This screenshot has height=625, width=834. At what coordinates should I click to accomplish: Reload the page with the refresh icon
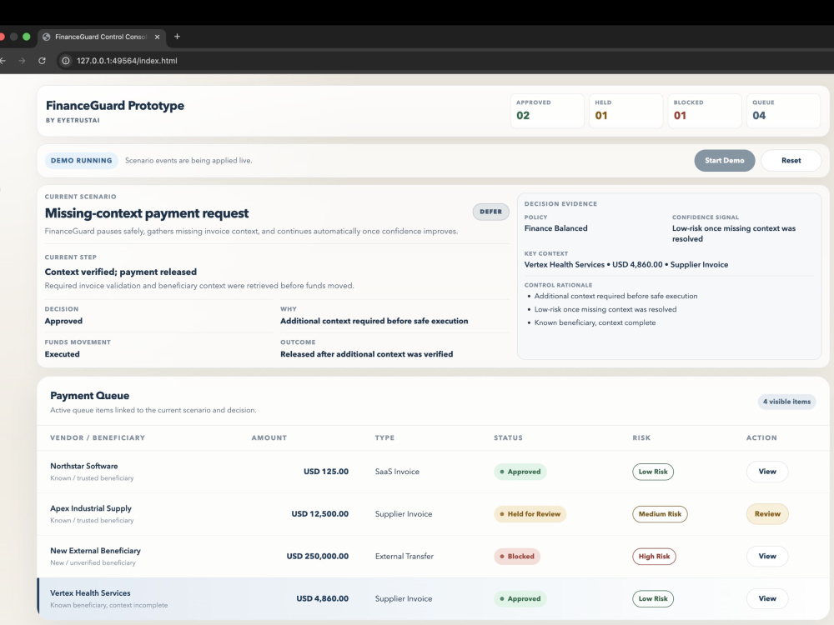42,61
